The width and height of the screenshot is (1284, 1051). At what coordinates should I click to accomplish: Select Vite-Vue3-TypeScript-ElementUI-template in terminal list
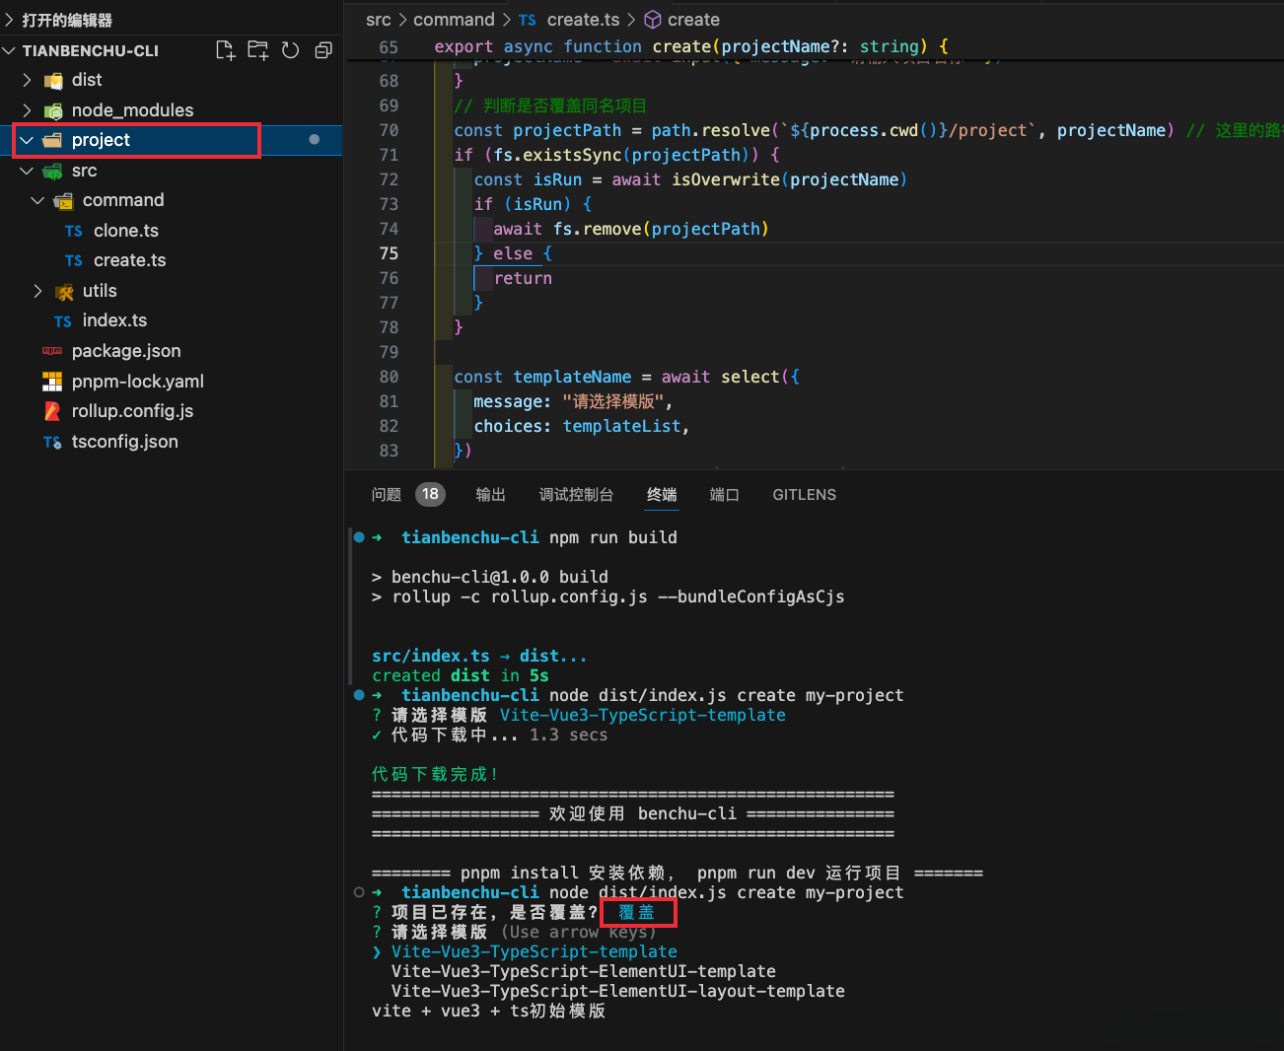(583, 971)
